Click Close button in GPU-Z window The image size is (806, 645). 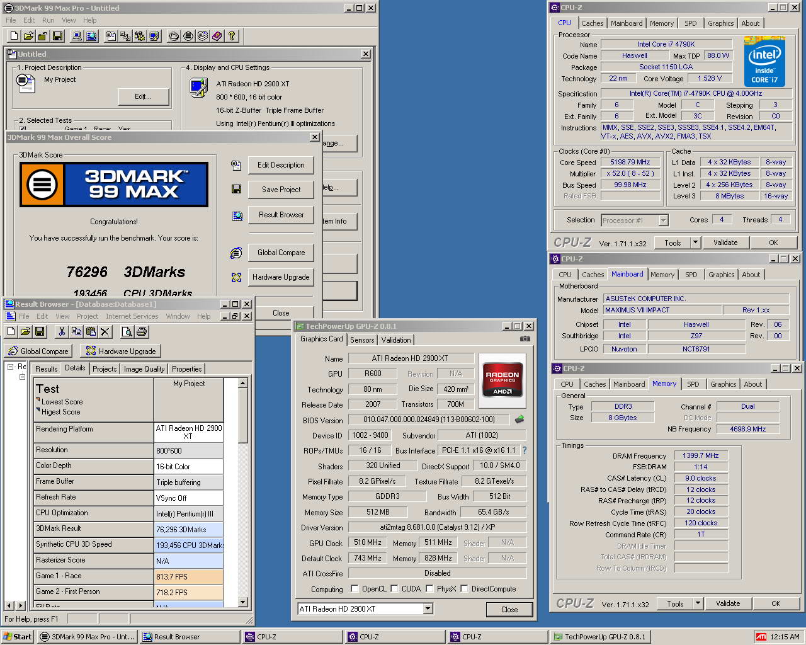(x=509, y=610)
